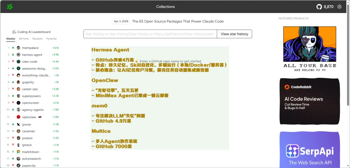350x168 pixels.
Task: Switch to the Pyramid leaderboard tab
Action: 51,39
